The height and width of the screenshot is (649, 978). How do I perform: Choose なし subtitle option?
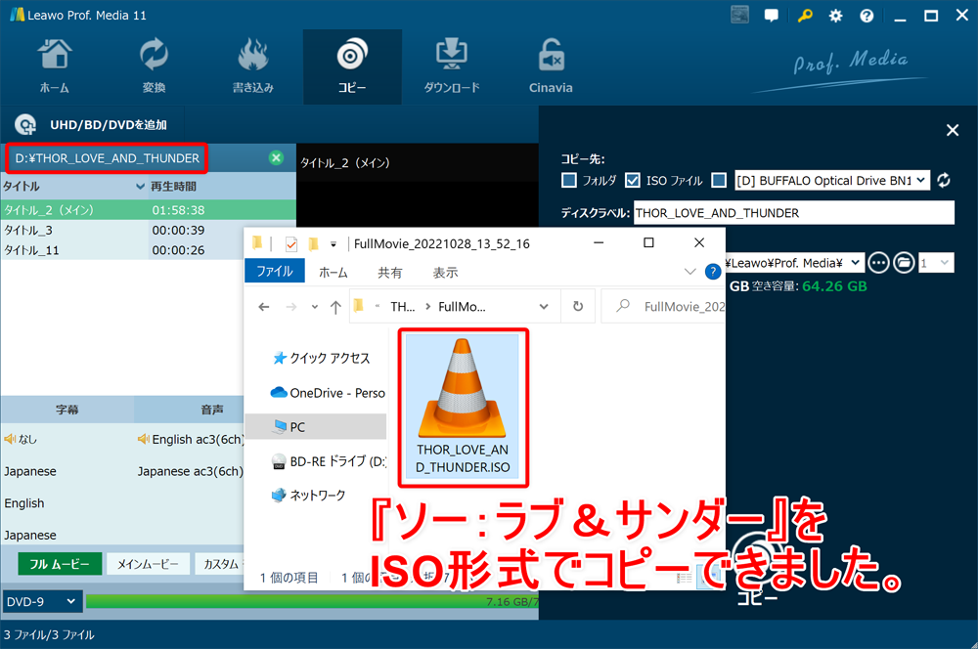click(21, 440)
